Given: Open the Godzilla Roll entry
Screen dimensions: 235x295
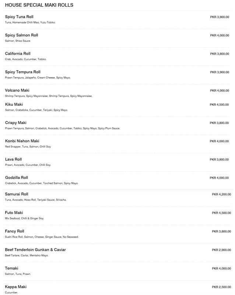Looking at the screenshot, I should [16, 178].
